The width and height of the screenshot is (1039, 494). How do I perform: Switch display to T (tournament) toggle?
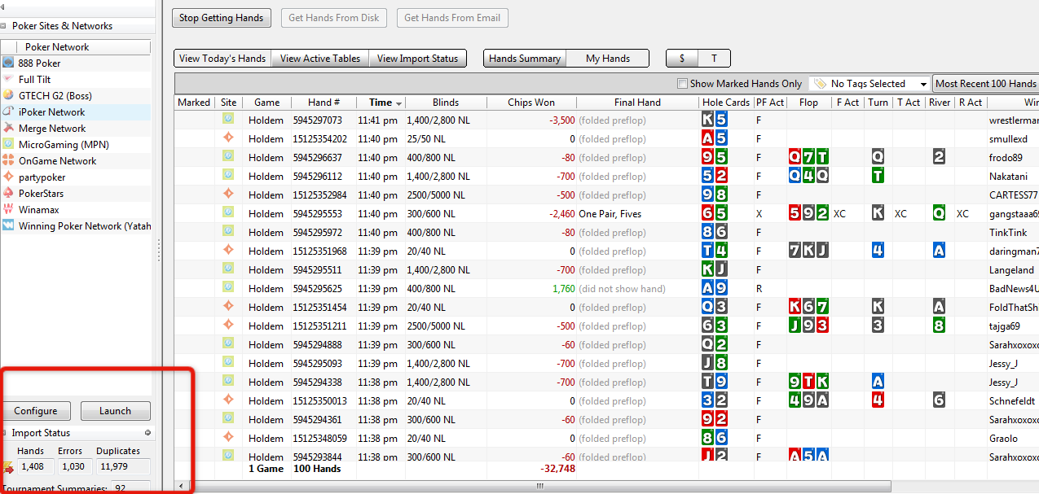click(x=714, y=59)
